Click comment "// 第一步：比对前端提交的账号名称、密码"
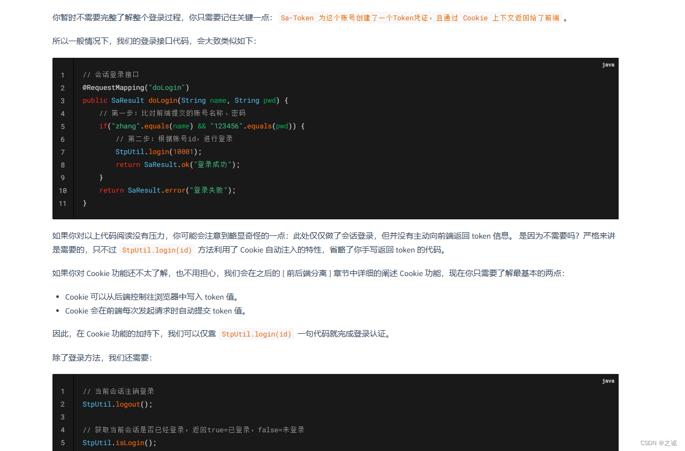This screenshot has width=685, height=451. tap(172, 113)
